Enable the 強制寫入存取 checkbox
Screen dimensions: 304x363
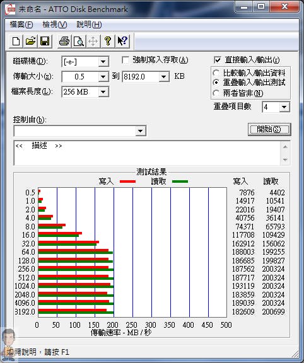(126, 60)
